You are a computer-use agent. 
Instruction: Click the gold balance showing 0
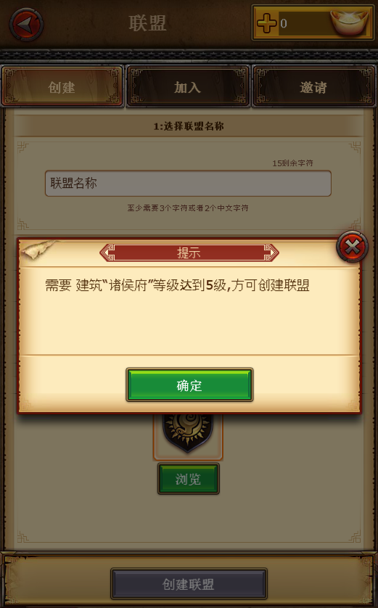[x=284, y=24]
